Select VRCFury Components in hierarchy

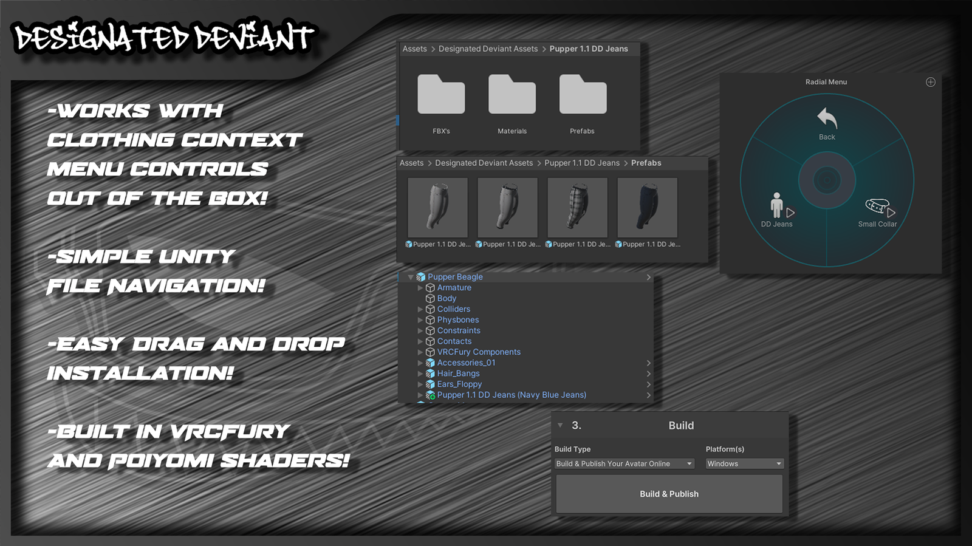pyautogui.click(x=479, y=352)
